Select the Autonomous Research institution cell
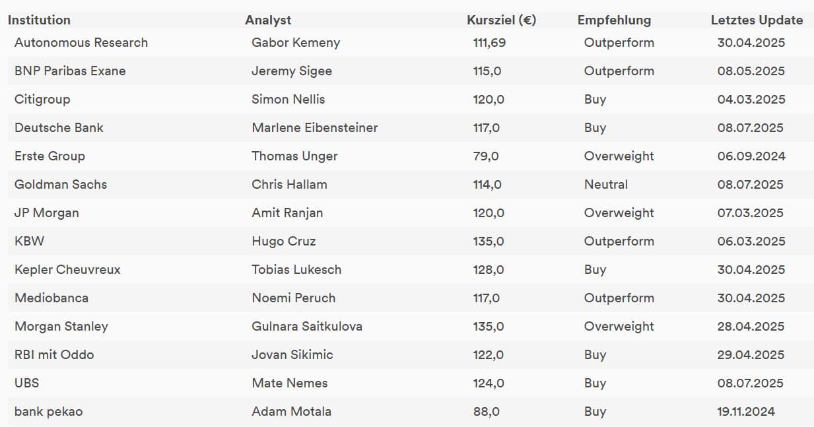This screenshot has width=814, height=427. (x=81, y=42)
